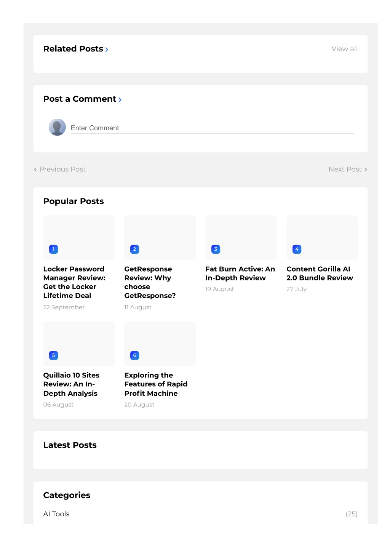Open Locker Password Manager Review post title
The image size is (390, 552).
[75, 282]
